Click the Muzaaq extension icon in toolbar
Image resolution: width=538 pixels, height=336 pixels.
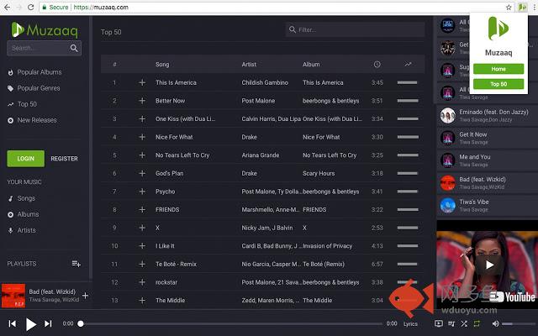(522, 8)
